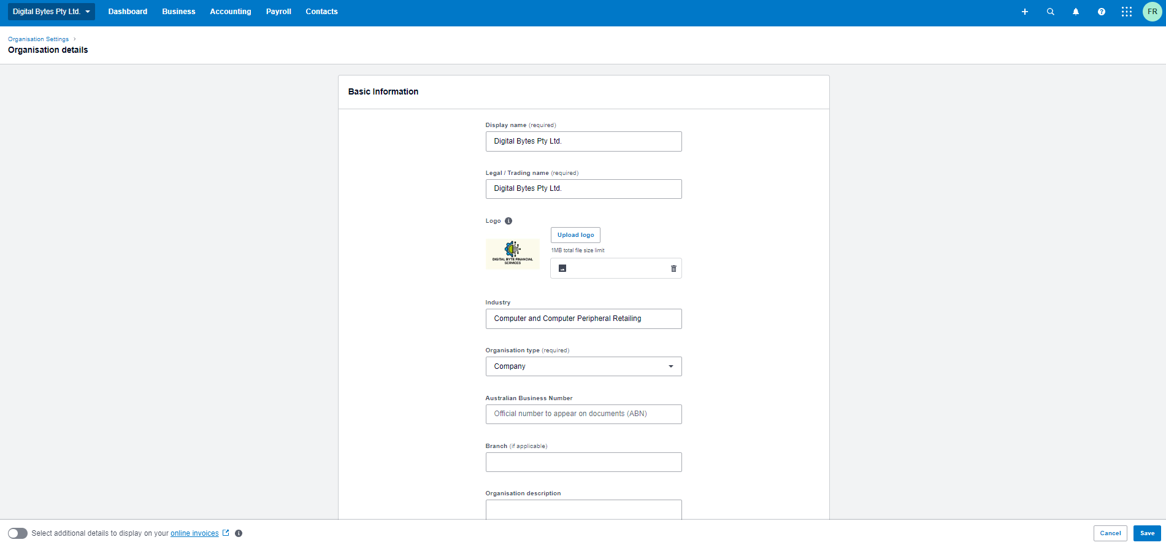Click the uploaded image file icon
The width and height of the screenshot is (1166, 545).
pyautogui.click(x=562, y=268)
